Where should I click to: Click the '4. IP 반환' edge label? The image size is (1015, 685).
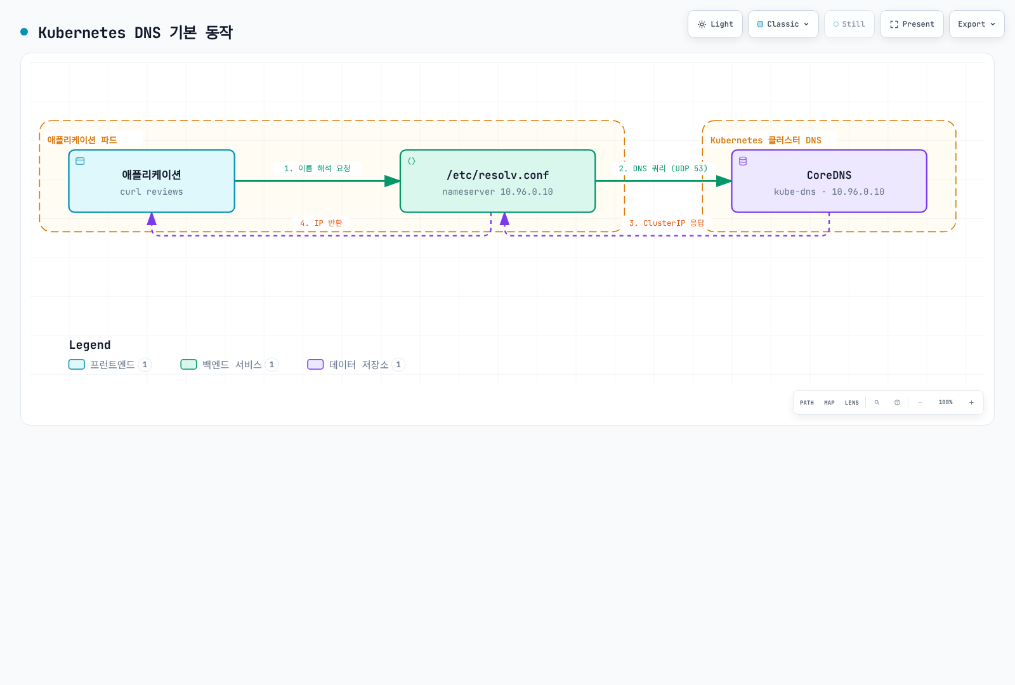click(321, 223)
